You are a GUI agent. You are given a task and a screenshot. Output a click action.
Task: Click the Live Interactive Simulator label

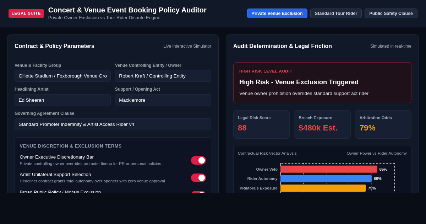tap(187, 46)
